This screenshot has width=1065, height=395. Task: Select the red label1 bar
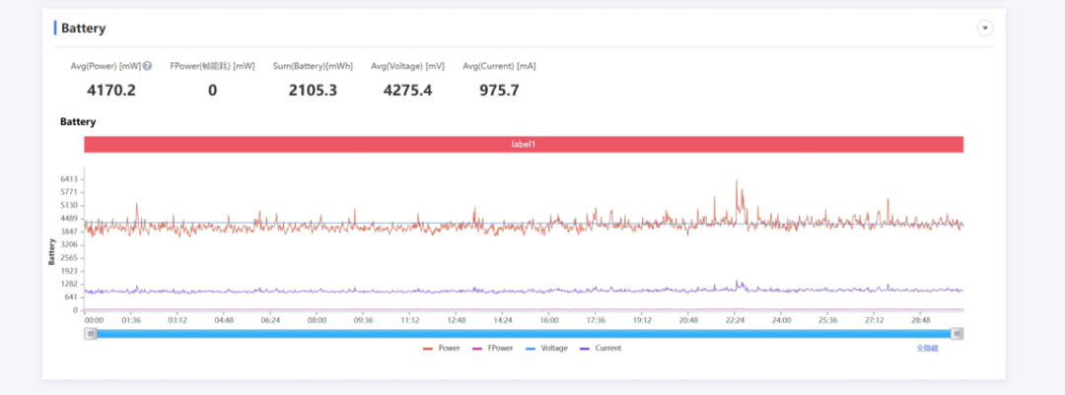pos(524,145)
